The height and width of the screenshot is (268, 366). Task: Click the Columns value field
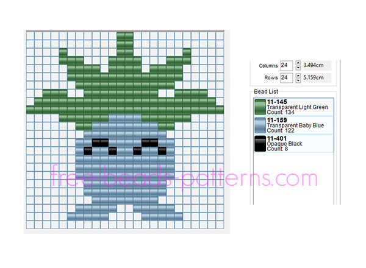(286, 66)
